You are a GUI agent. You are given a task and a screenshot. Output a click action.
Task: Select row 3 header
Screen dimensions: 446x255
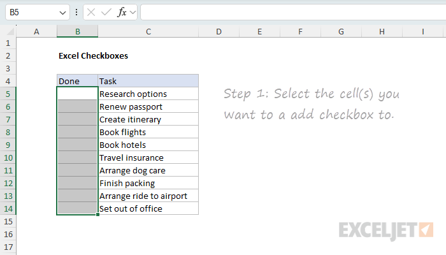(x=8, y=69)
